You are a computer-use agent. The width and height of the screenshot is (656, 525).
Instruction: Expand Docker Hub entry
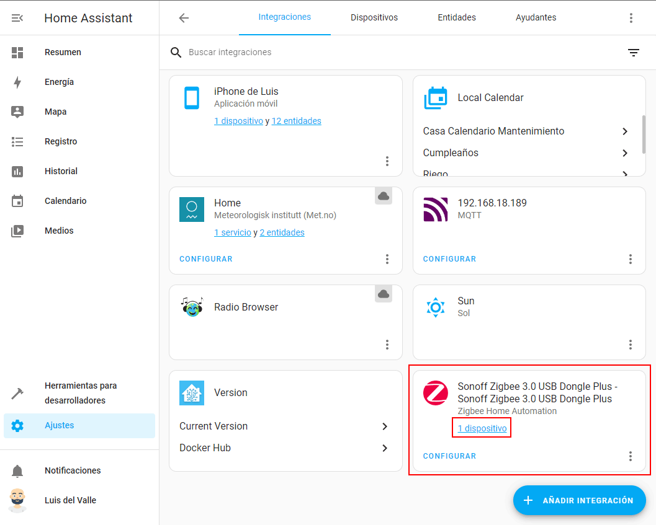pyautogui.click(x=385, y=448)
